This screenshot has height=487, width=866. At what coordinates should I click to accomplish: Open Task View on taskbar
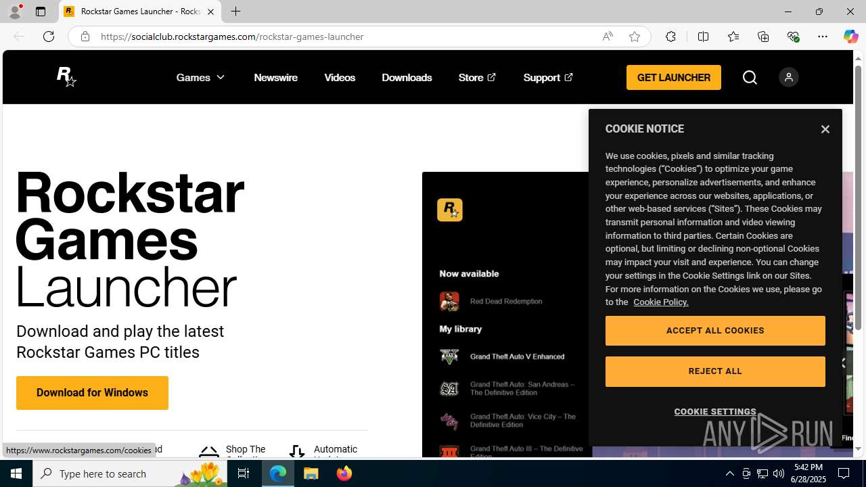click(244, 473)
